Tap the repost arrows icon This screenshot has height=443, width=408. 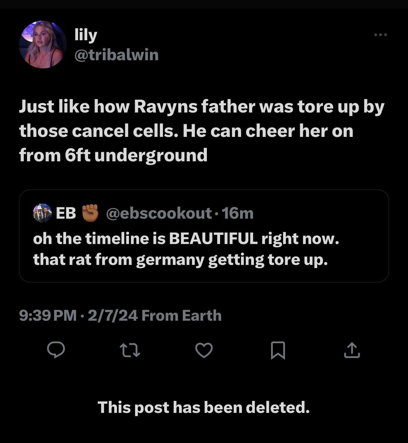click(x=130, y=350)
